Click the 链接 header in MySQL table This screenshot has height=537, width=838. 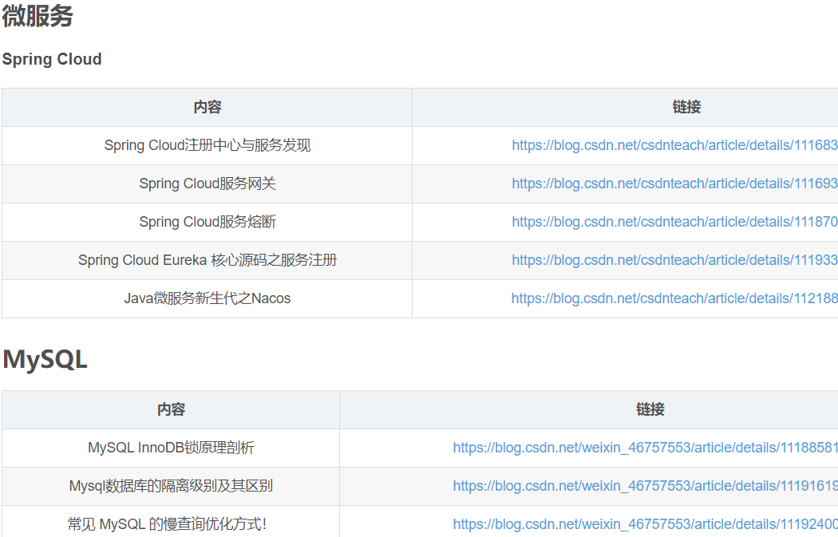point(650,410)
